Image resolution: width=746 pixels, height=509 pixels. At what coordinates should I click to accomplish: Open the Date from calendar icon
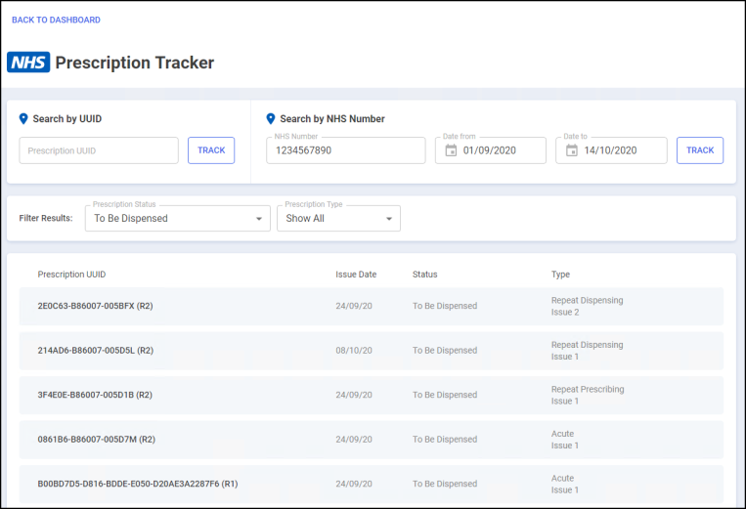tap(451, 150)
